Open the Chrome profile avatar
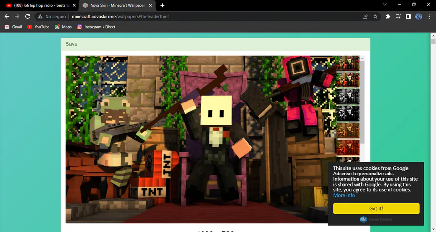Image resolution: width=436 pixels, height=232 pixels. [419, 16]
